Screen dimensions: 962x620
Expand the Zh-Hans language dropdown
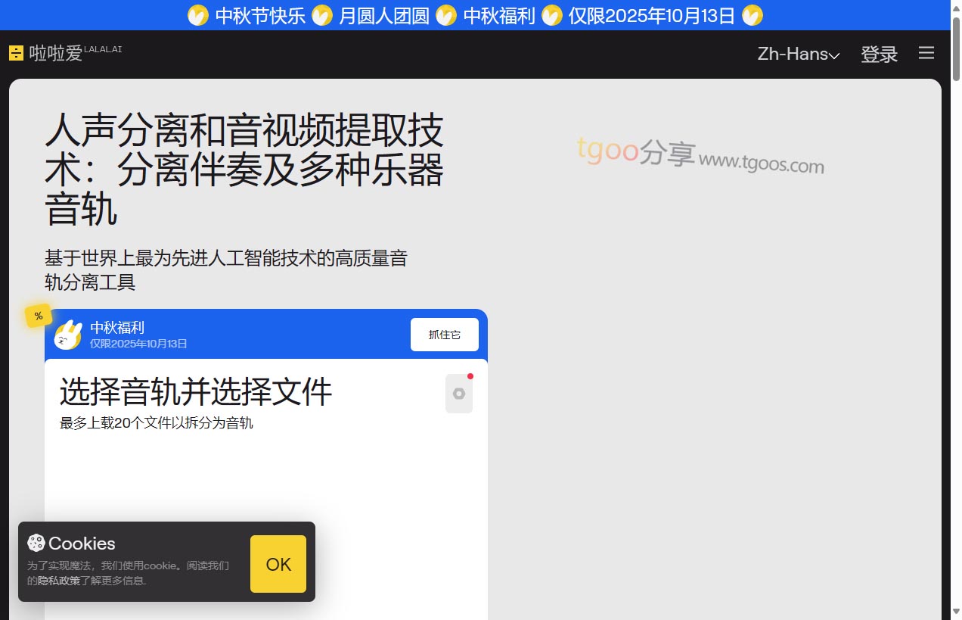tap(798, 54)
